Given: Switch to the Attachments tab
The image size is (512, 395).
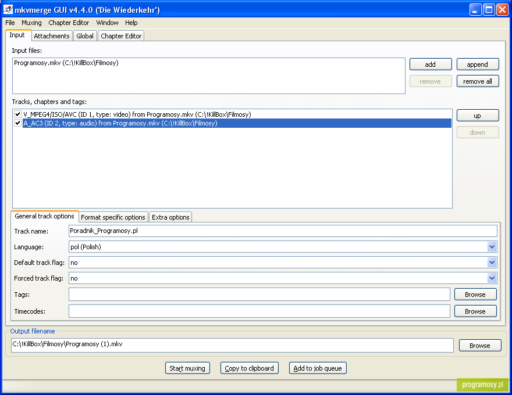Looking at the screenshot, I should pos(52,36).
